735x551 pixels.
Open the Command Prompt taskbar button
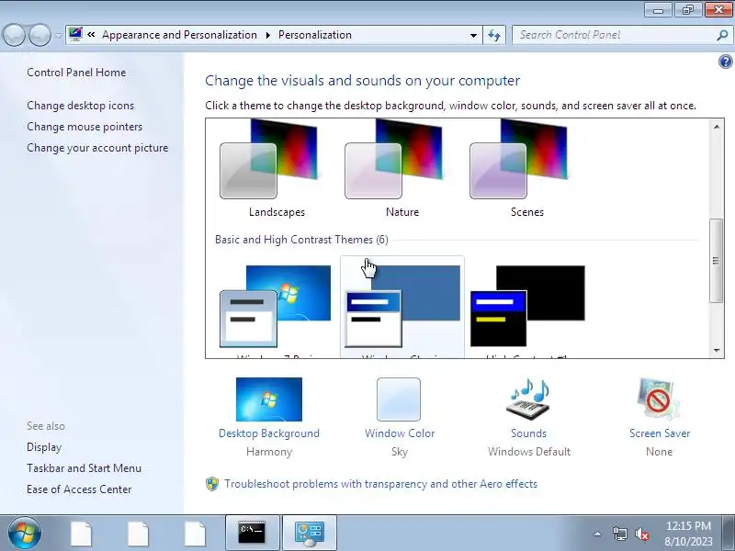point(252,533)
